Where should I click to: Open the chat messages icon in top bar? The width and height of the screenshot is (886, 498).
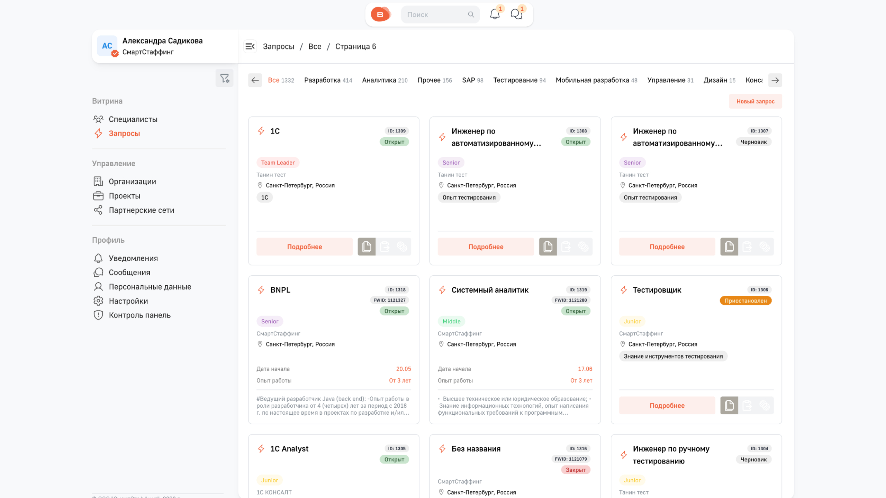pyautogui.click(x=516, y=15)
